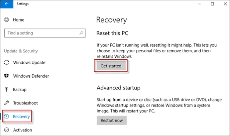Maximize the Settings window

212,4
